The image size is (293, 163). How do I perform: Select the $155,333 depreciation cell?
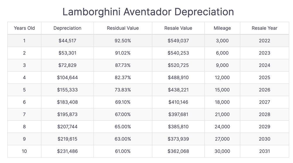[x=67, y=90]
